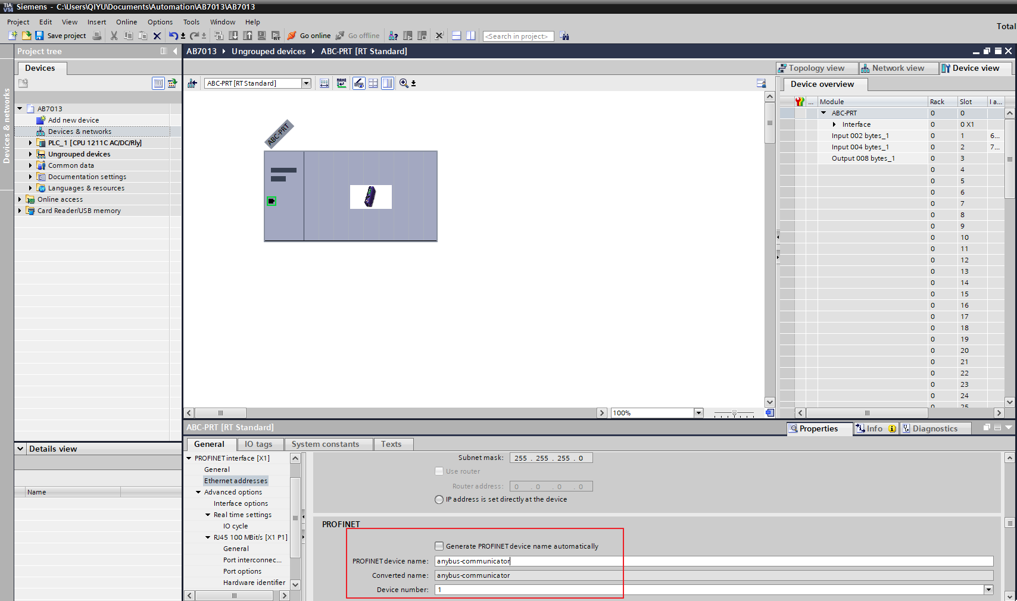Click the Cut scissors icon
1017x601 pixels.
(x=114, y=36)
